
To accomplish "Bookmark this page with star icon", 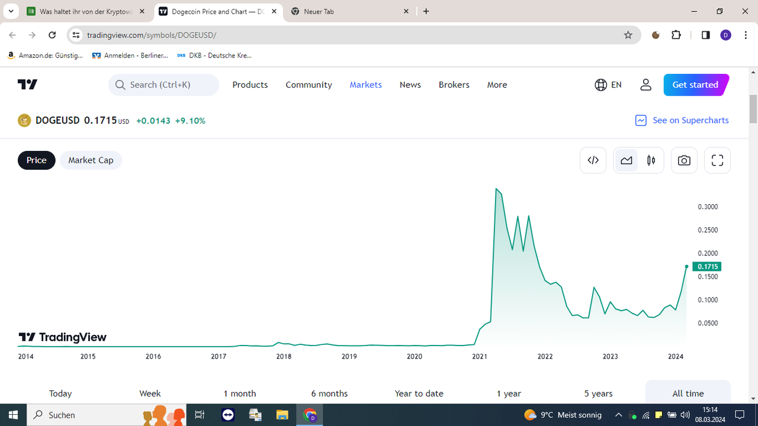I will click(628, 35).
